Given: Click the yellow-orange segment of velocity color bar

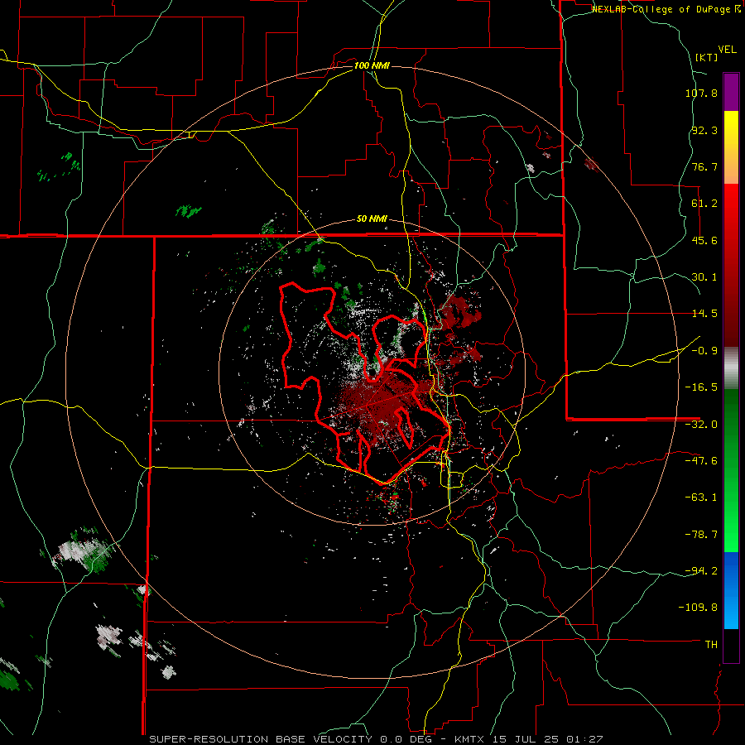Looking at the screenshot, I should [x=731, y=147].
